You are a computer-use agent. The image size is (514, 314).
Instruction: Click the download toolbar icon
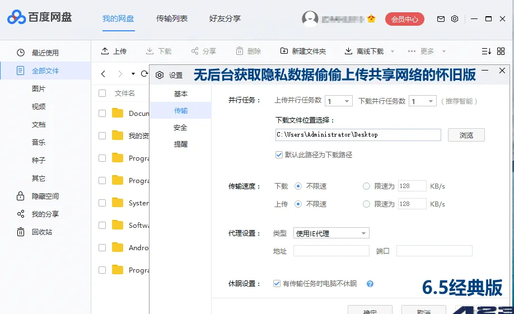(x=150, y=51)
